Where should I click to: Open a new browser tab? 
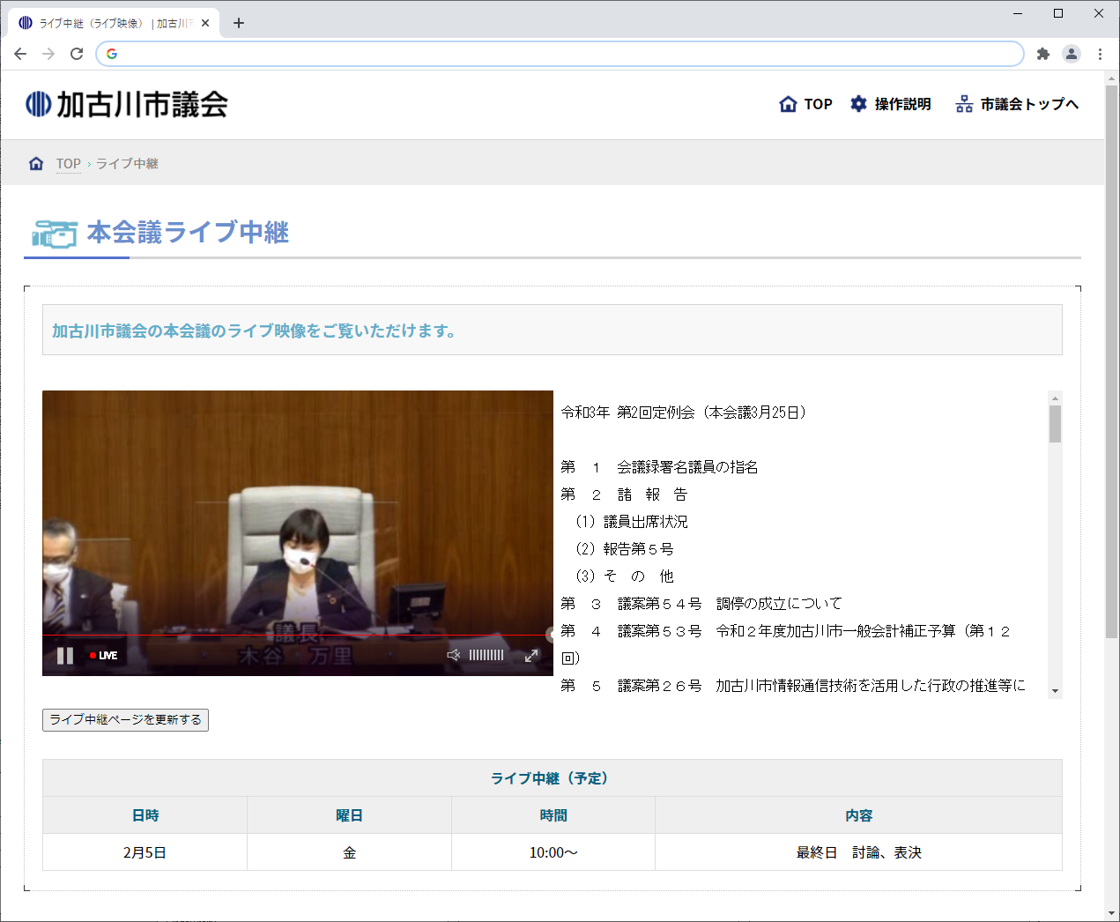(x=239, y=23)
